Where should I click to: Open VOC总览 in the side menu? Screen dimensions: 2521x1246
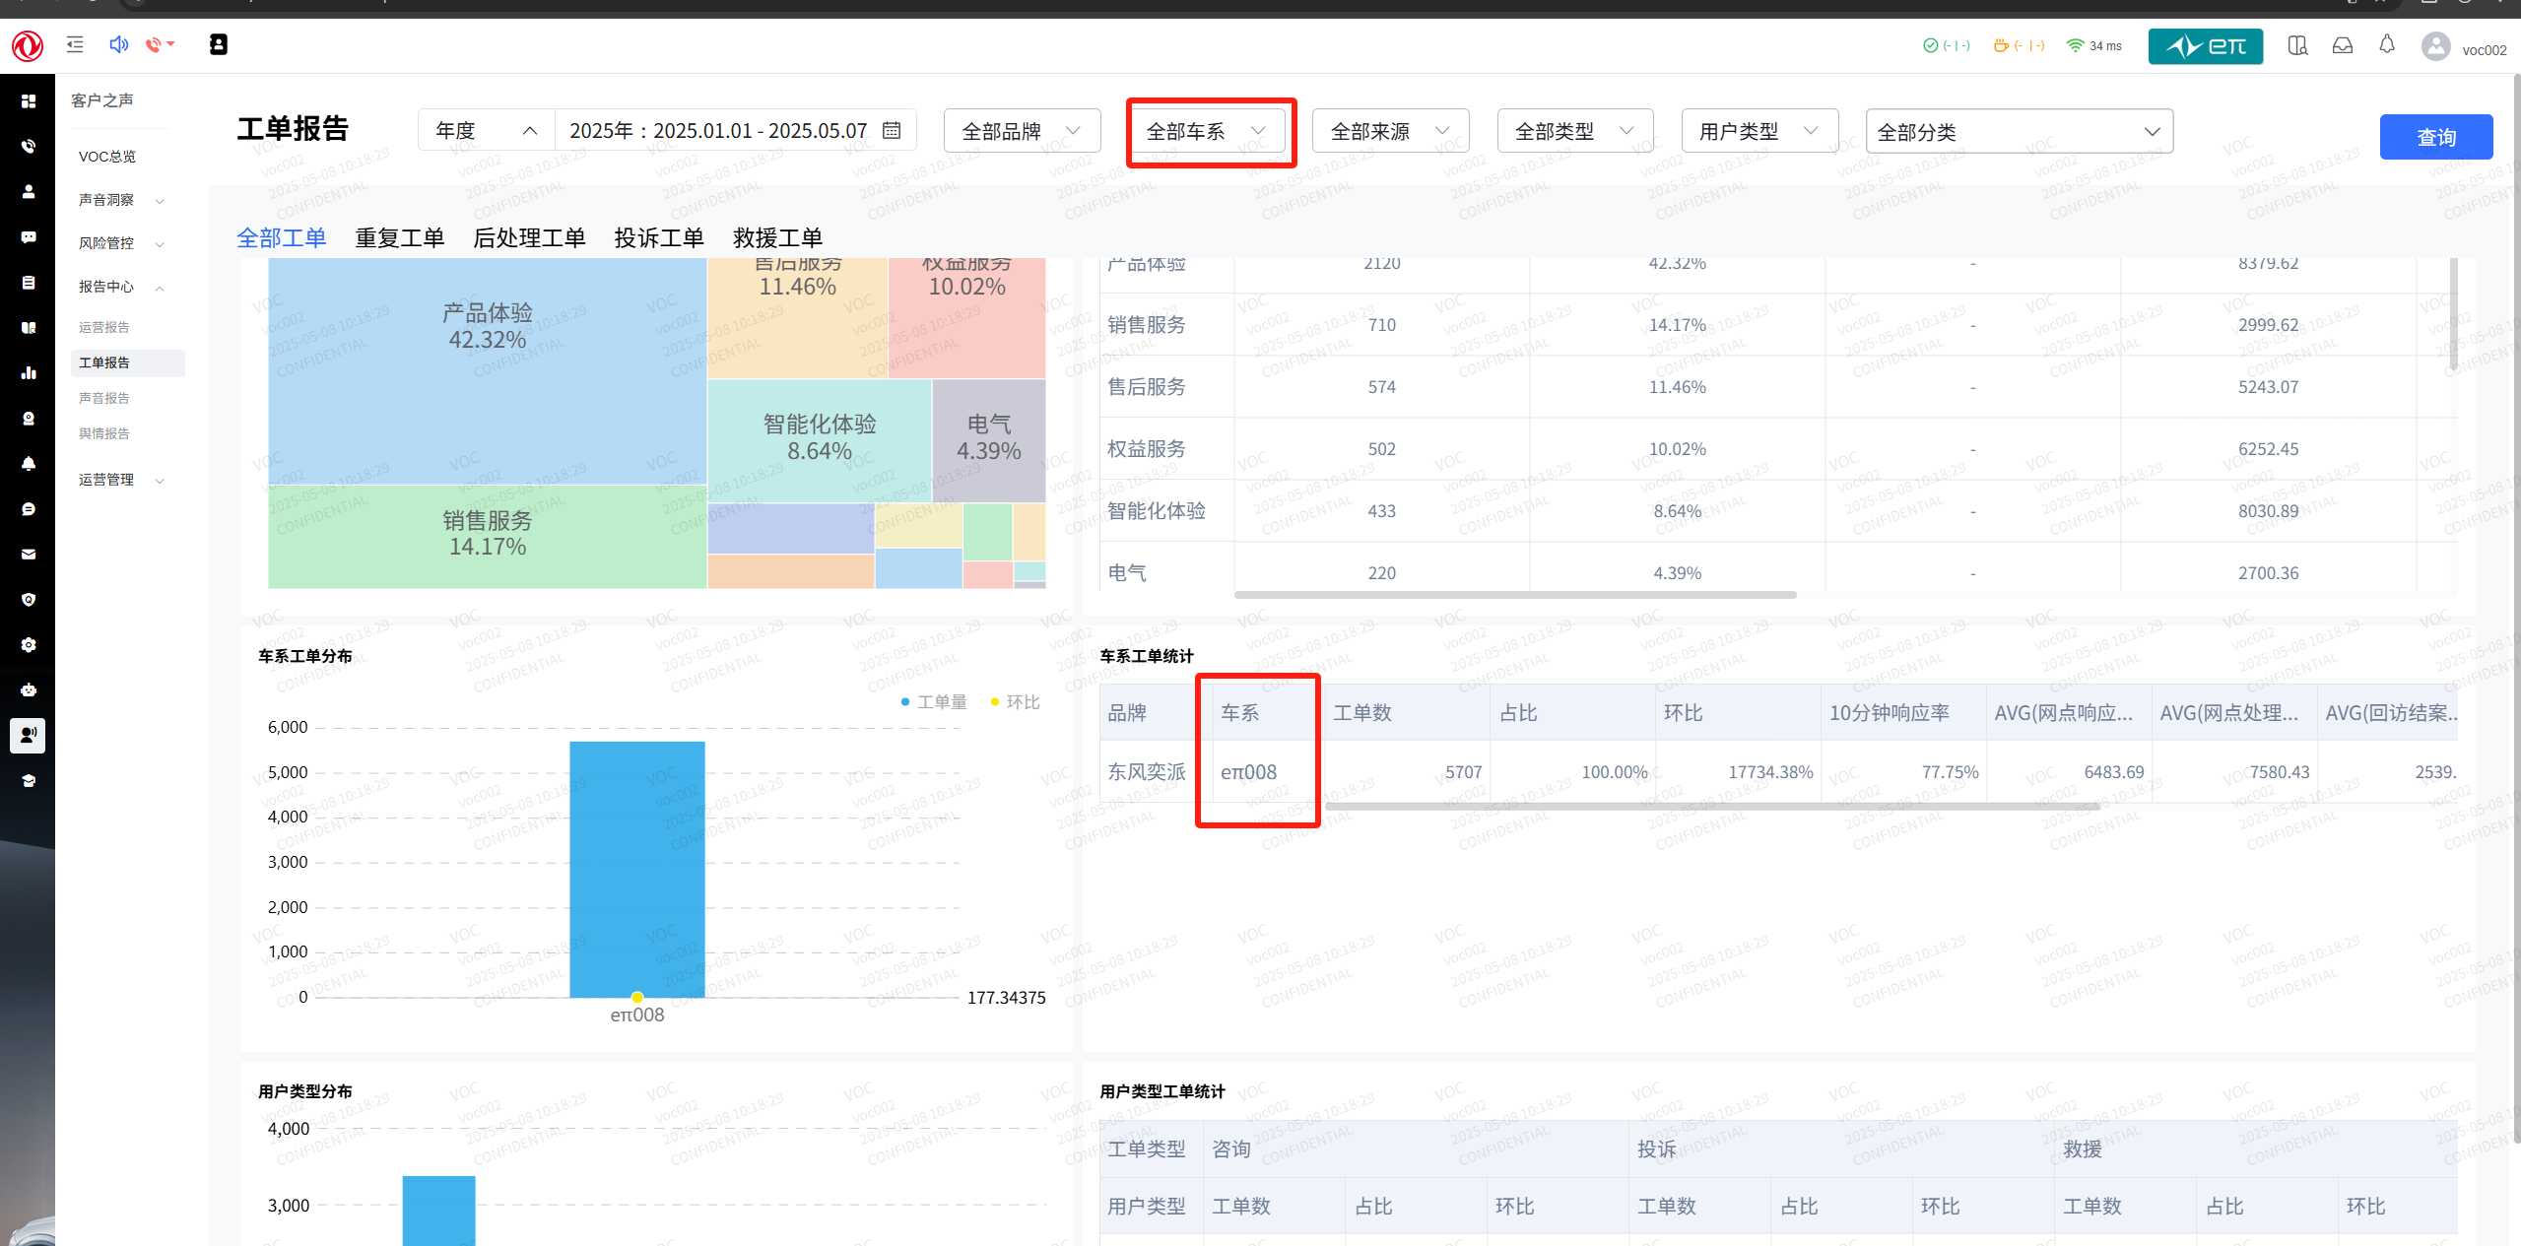[x=107, y=157]
